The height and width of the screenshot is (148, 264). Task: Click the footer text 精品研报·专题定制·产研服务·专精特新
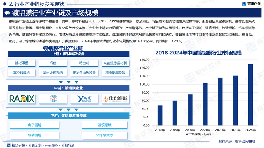[43, 145]
